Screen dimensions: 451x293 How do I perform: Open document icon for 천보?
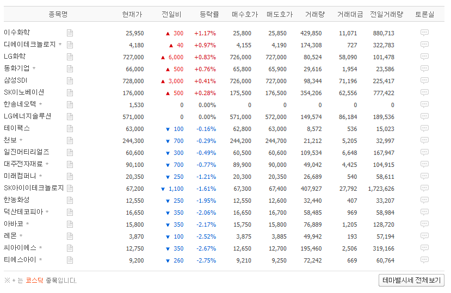click(70, 141)
